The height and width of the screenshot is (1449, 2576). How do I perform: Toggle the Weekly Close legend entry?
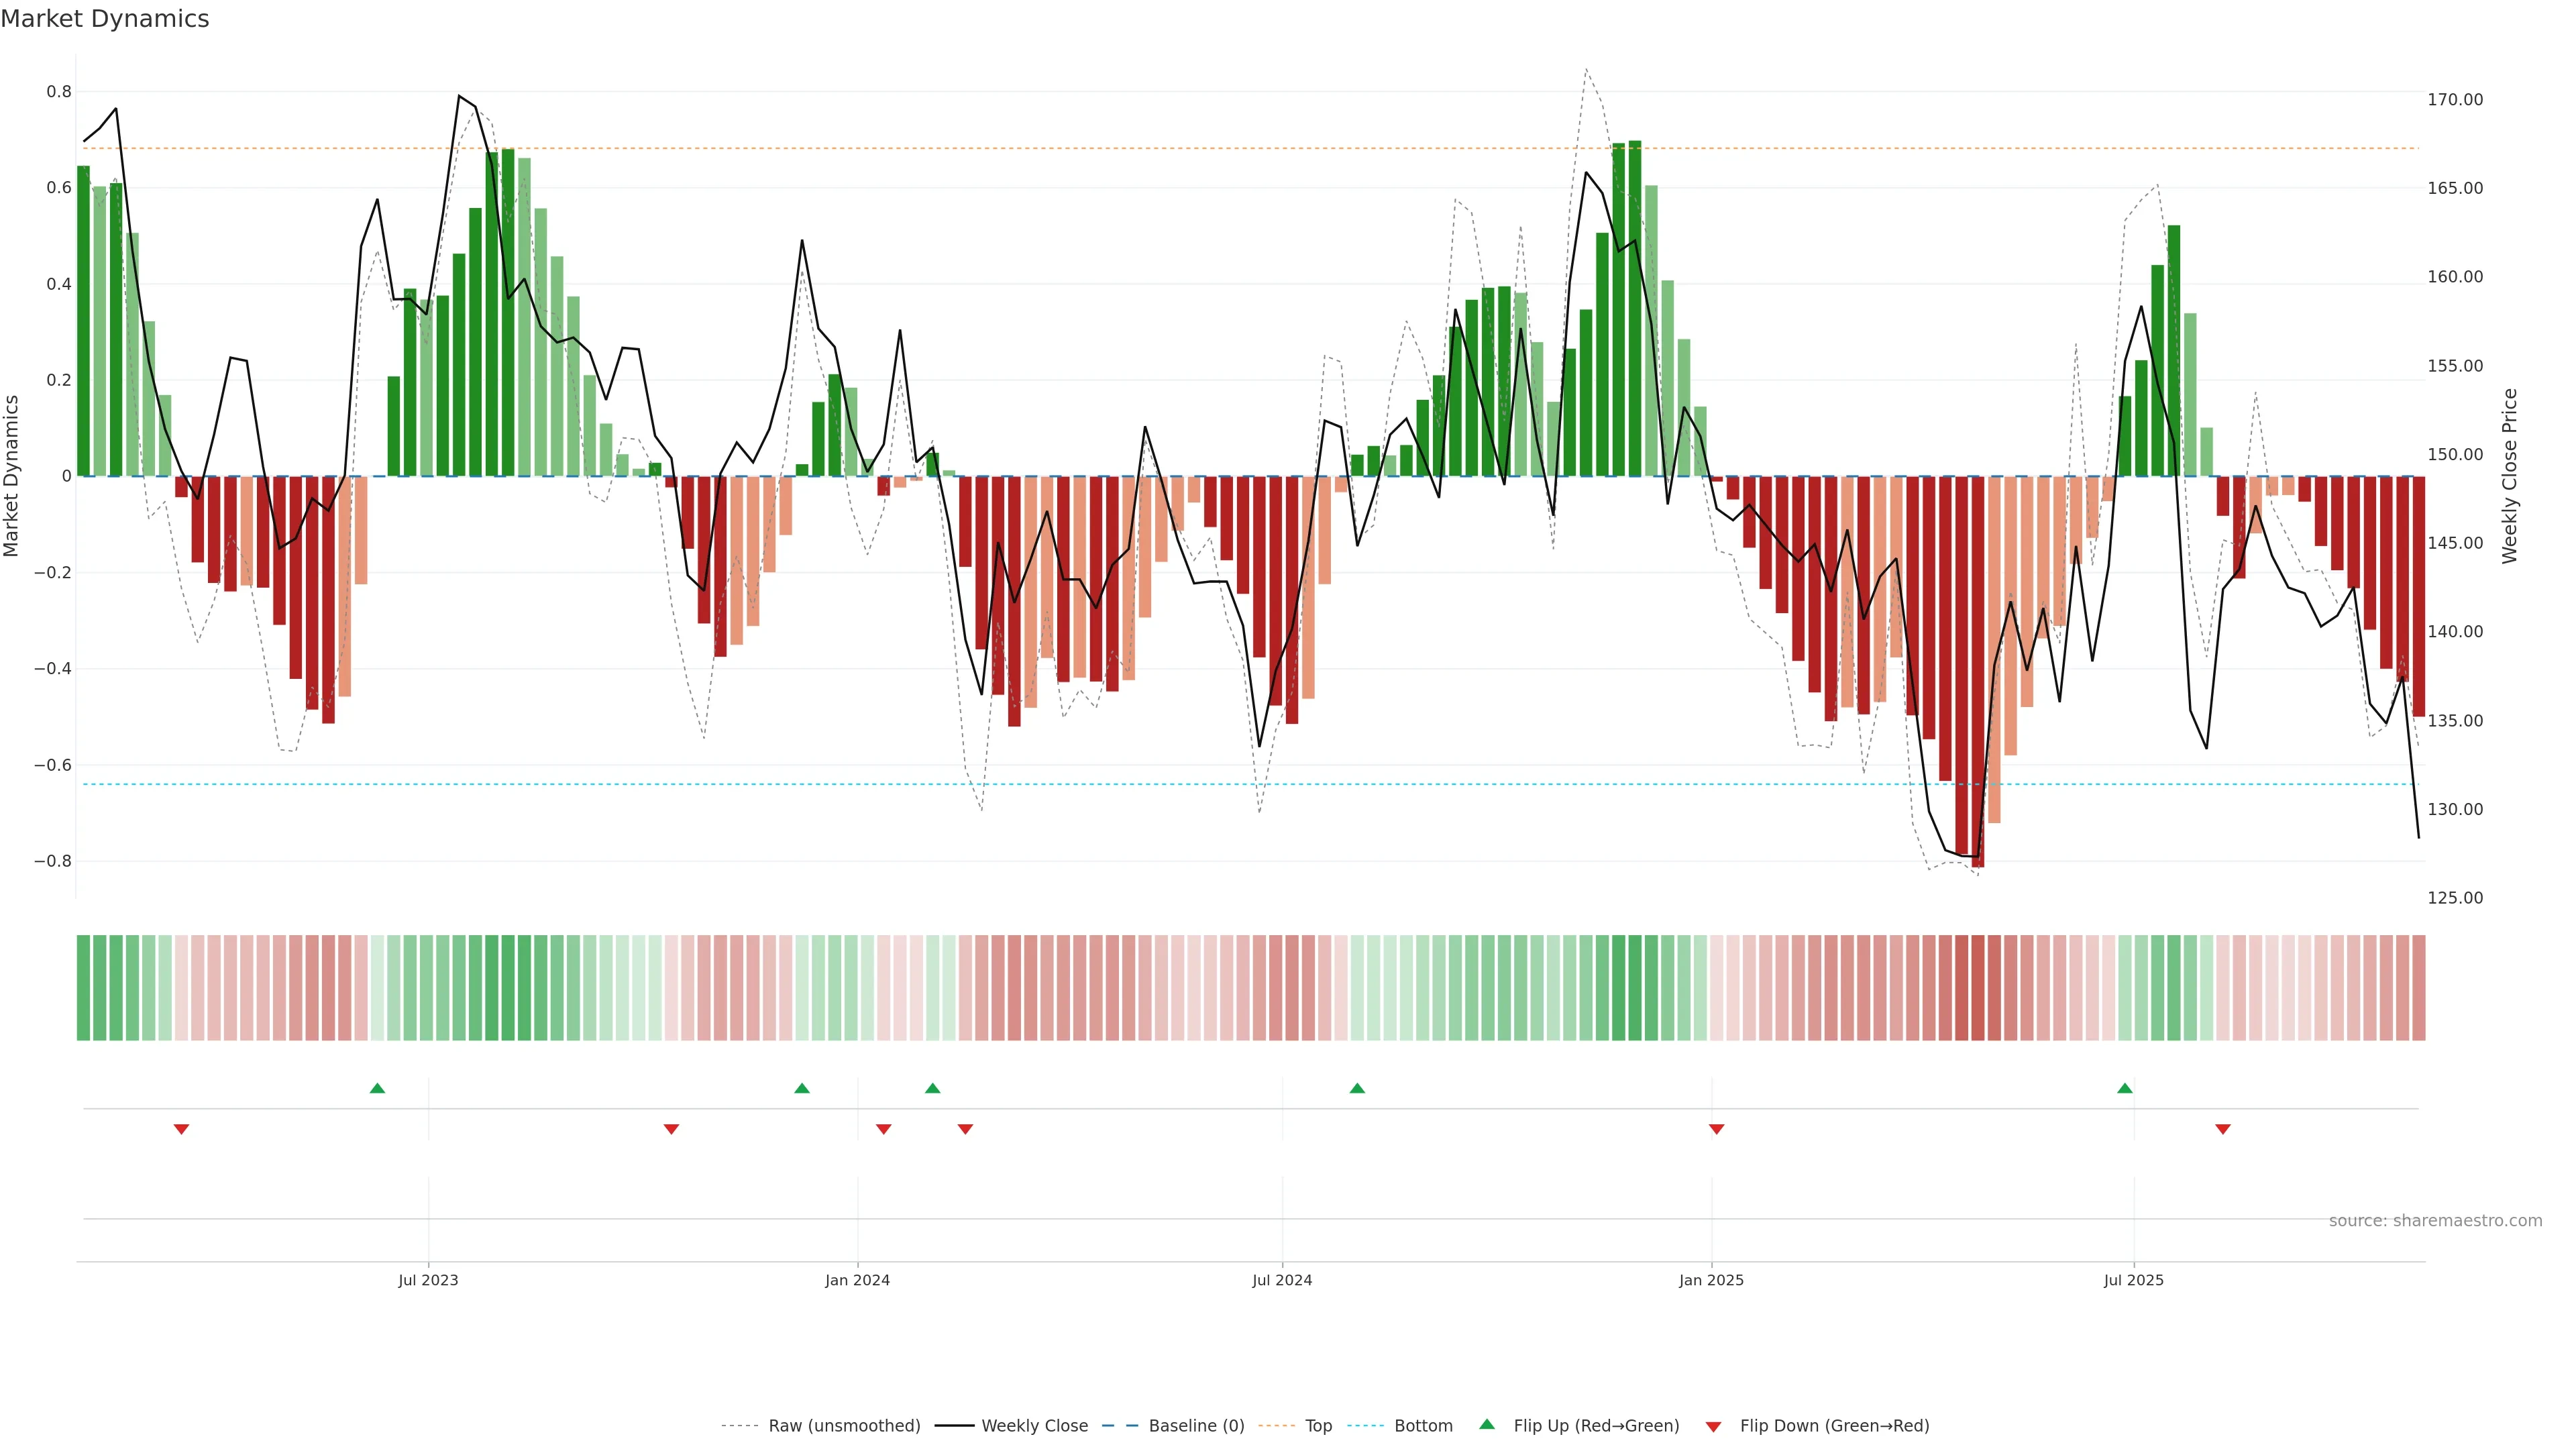tap(1034, 1426)
